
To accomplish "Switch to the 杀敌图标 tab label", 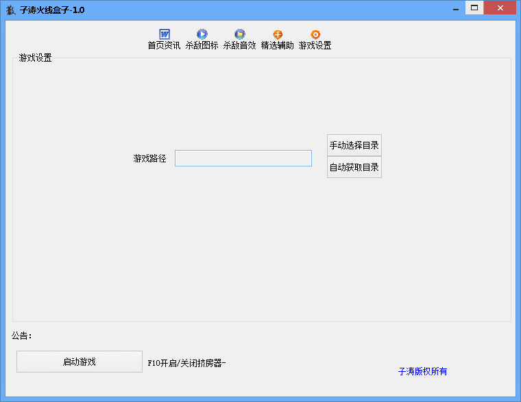I will pos(202,46).
